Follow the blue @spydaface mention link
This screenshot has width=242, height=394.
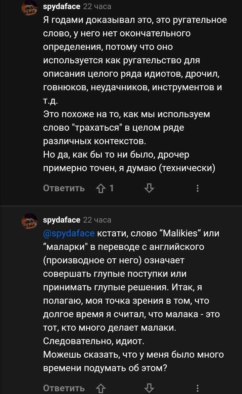pos(70,233)
